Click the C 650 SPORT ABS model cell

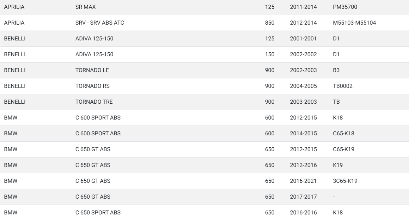coord(98,213)
